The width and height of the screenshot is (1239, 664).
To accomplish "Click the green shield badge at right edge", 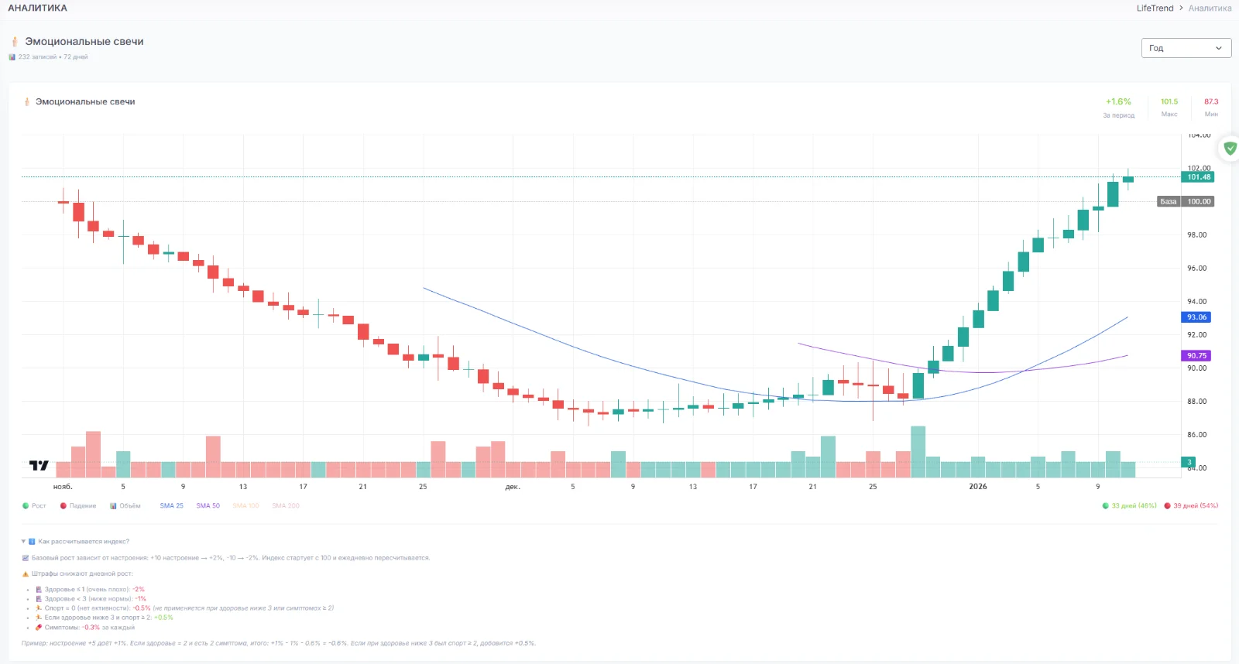I will coord(1230,148).
